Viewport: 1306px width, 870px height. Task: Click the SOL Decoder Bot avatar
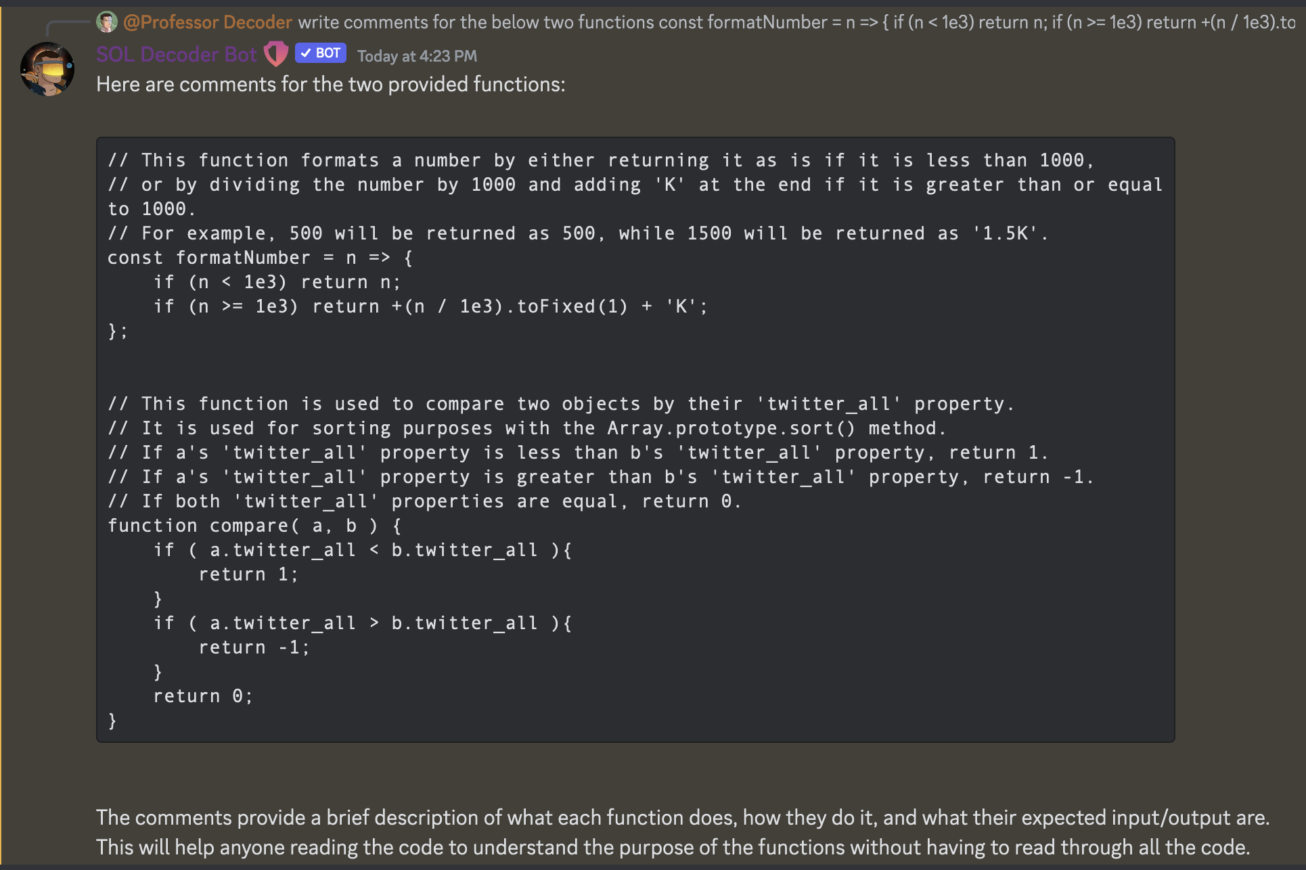point(47,69)
